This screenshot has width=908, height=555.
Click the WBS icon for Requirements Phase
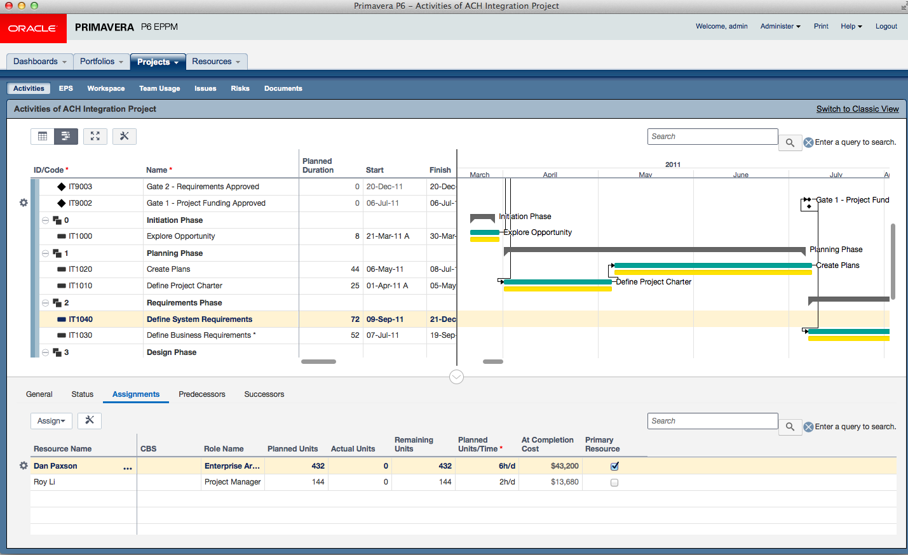click(x=57, y=303)
